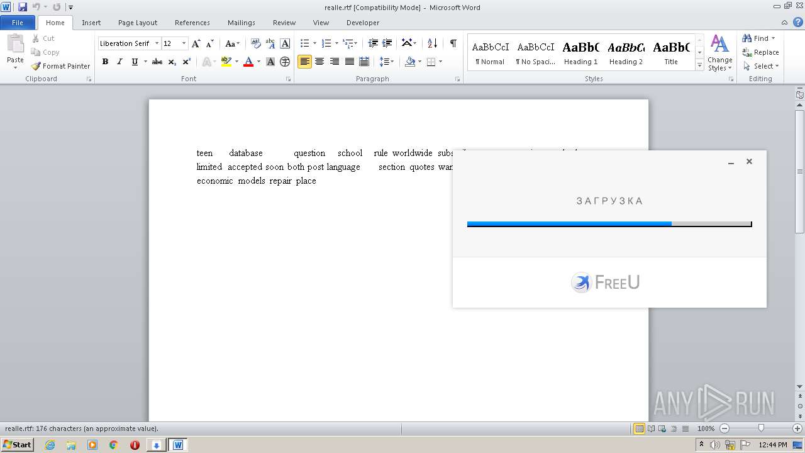Select Center alignment
Viewport: 805px width, 453px height.
pos(319,62)
